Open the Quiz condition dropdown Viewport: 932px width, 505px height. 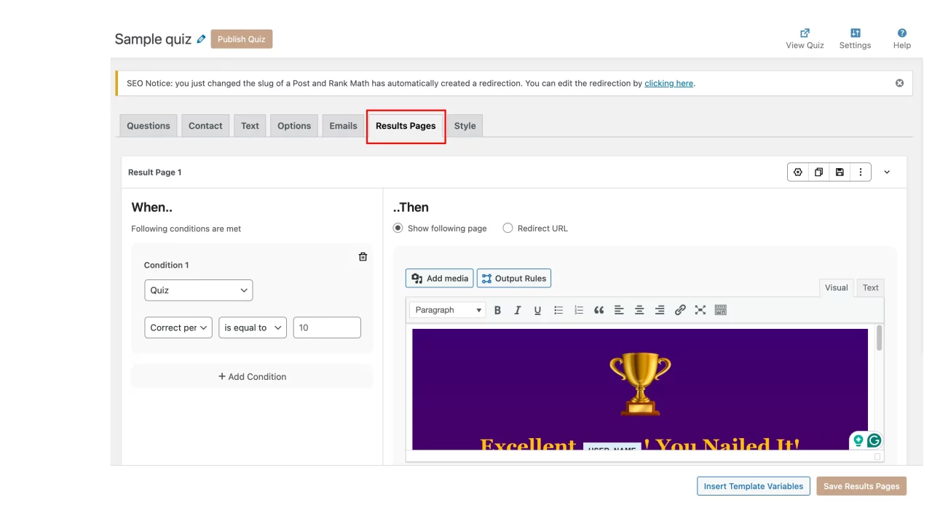pos(198,290)
